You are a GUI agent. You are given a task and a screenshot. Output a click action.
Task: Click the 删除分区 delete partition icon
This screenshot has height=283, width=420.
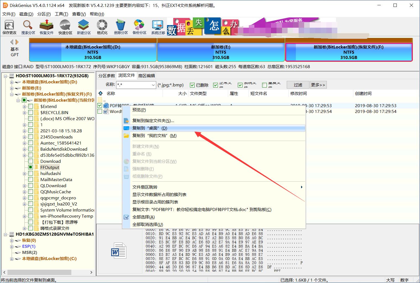120,27
